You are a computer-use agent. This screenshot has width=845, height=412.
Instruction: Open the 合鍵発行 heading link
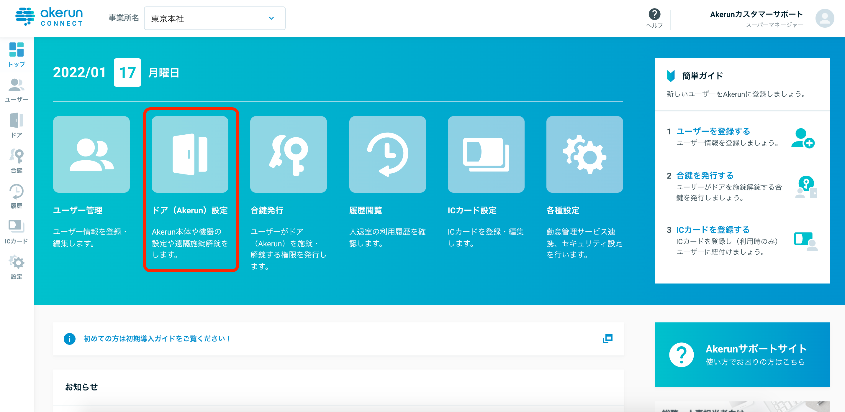coord(267,210)
